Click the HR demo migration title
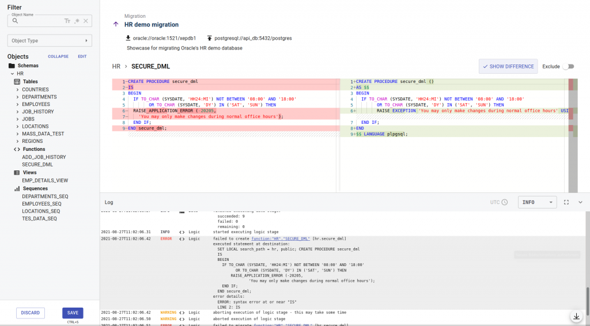This screenshot has height=326, width=590. [152, 24]
